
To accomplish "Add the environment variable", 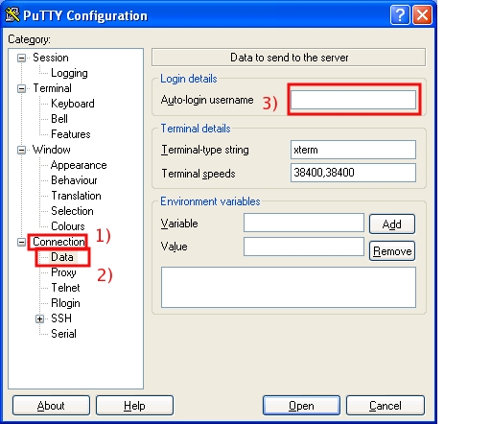I will click(392, 224).
